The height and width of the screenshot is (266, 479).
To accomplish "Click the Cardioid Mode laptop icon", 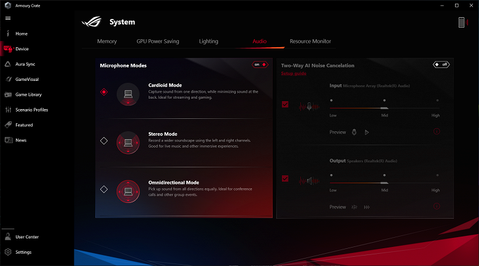I will [x=128, y=94].
